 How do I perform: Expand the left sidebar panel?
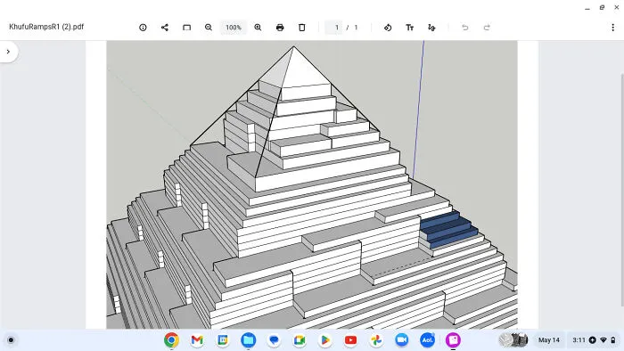click(x=8, y=52)
